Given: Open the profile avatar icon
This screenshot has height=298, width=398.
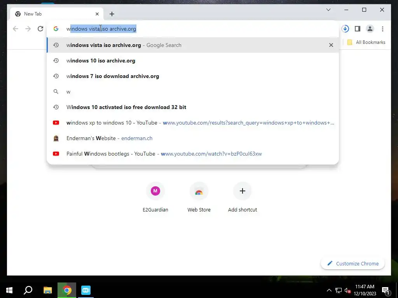Looking at the screenshot, I should [x=370, y=29].
